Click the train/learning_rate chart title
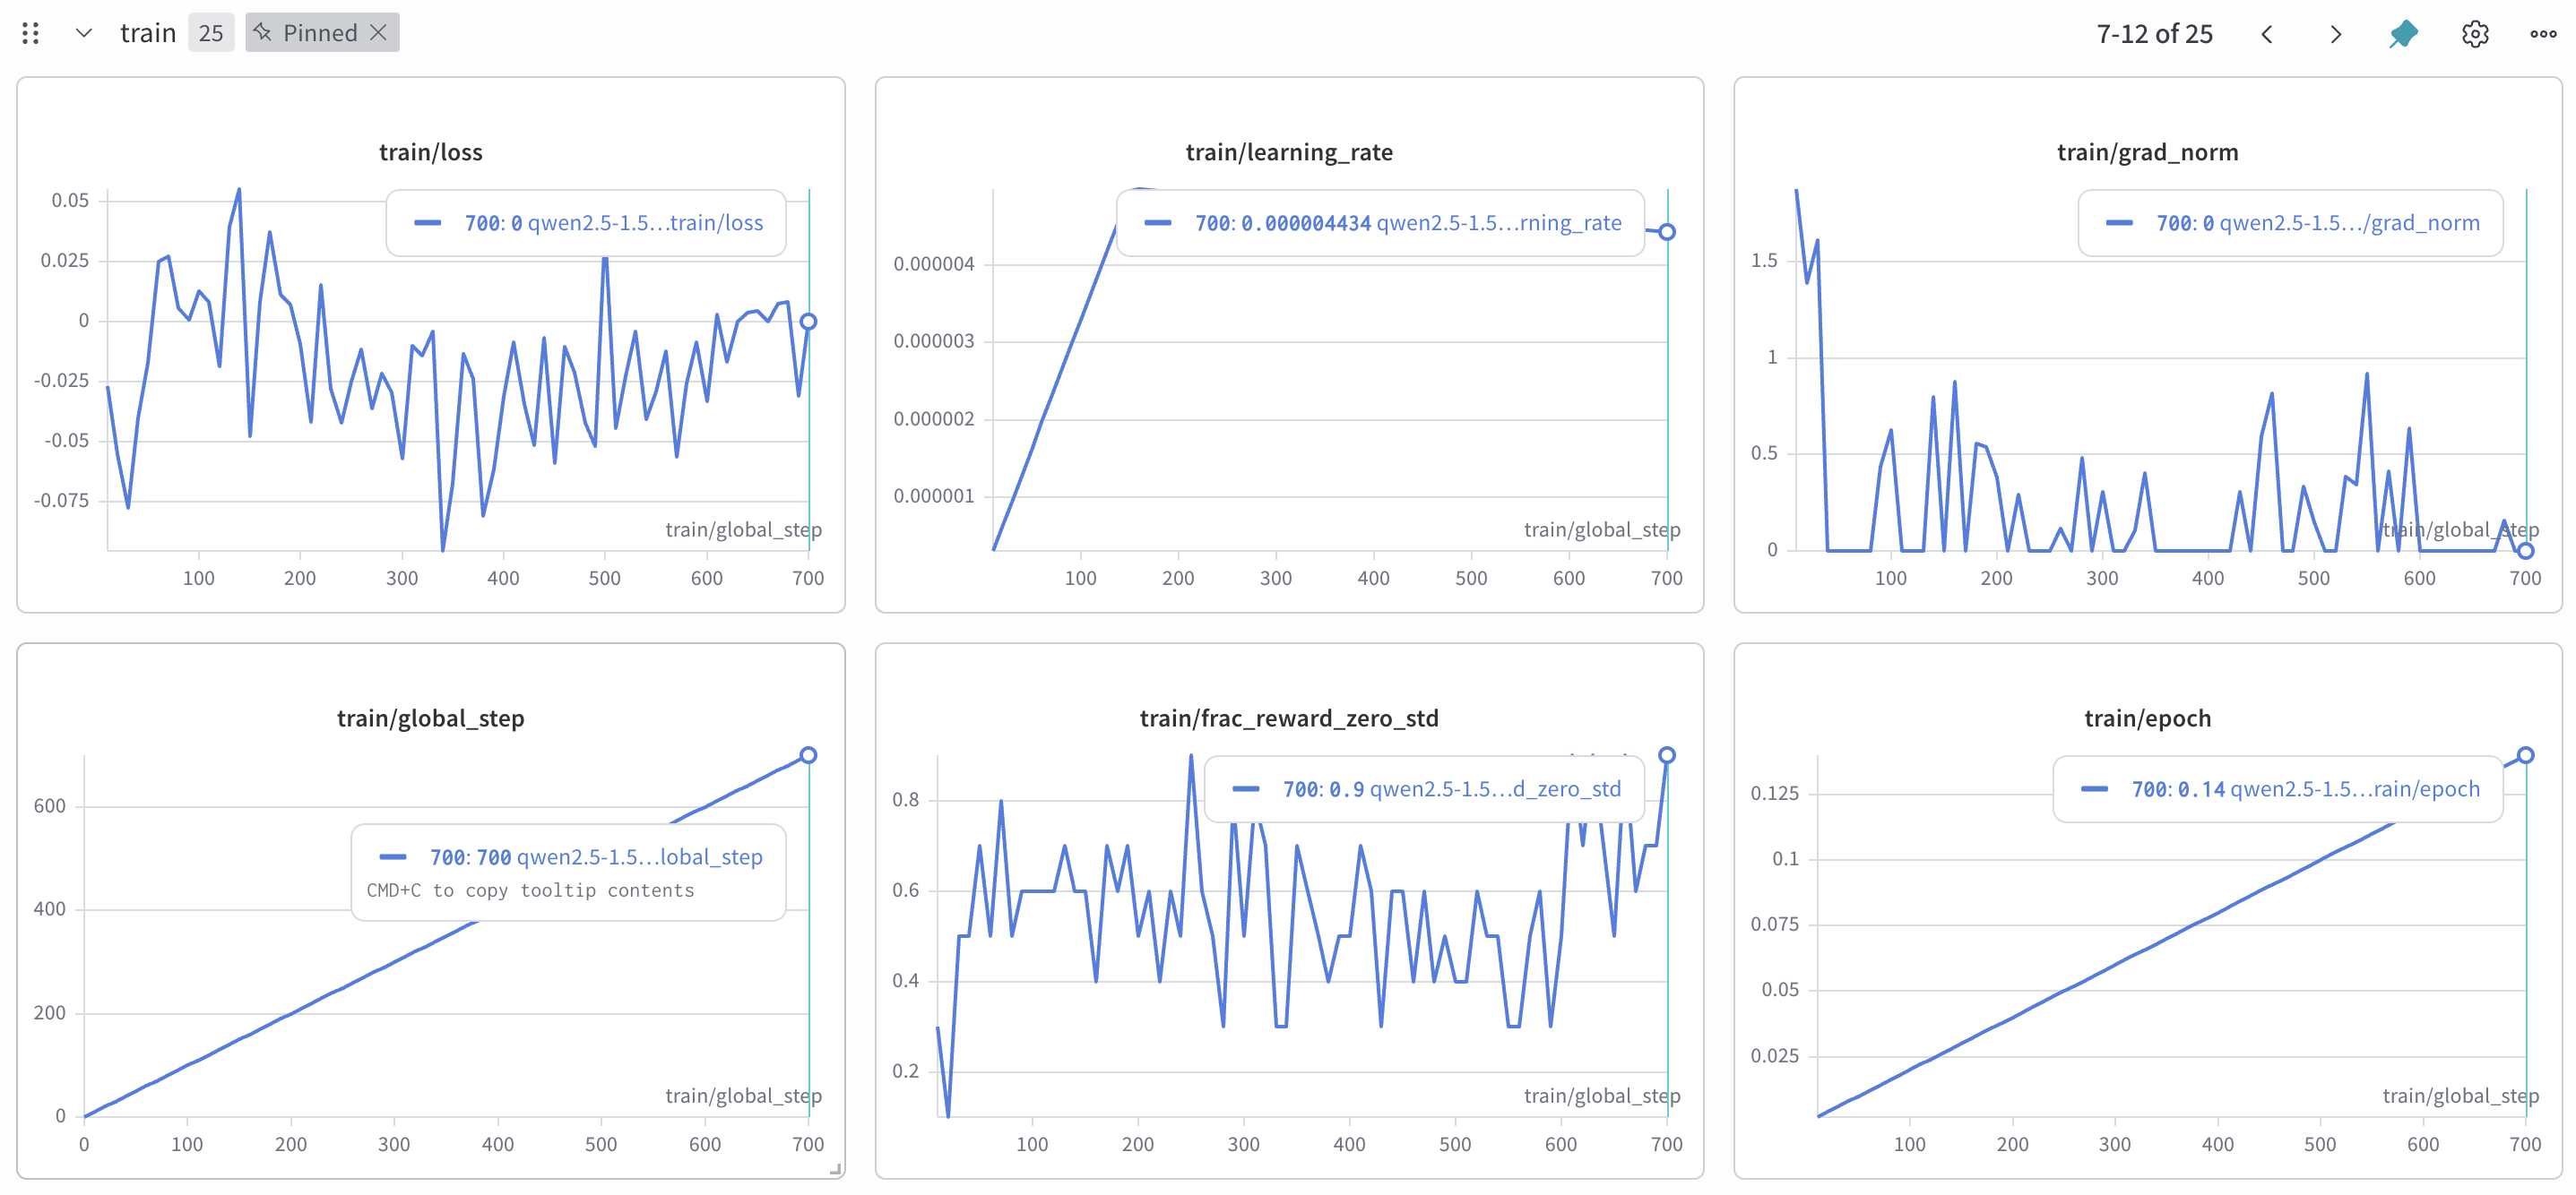 (x=1288, y=152)
